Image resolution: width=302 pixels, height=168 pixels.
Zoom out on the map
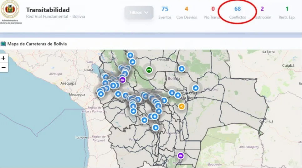click(3, 68)
